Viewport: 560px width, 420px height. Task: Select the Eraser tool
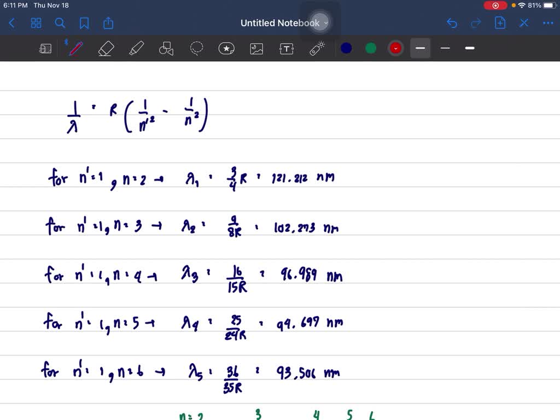[106, 49]
